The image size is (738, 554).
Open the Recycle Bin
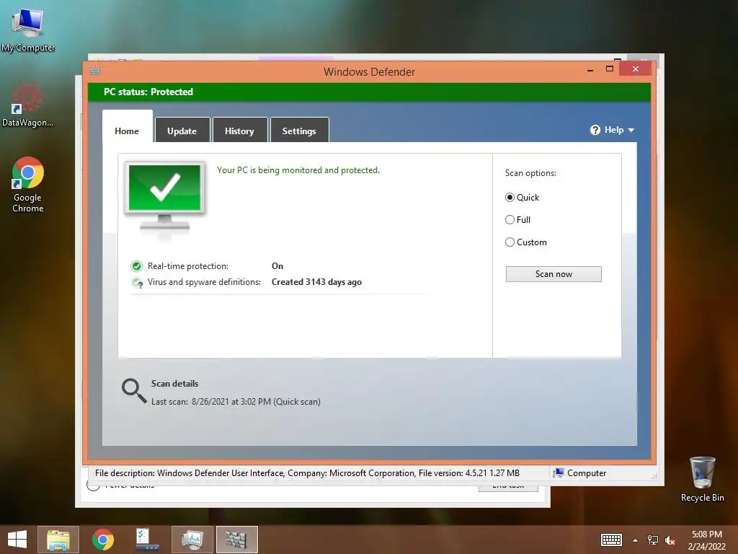coord(702,479)
